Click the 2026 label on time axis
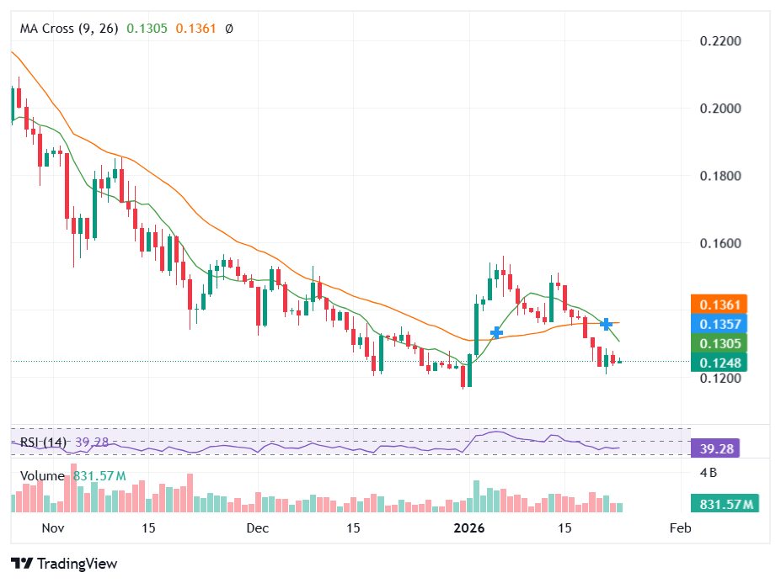The height and width of the screenshot is (583, 781). [x=468, y=528]
